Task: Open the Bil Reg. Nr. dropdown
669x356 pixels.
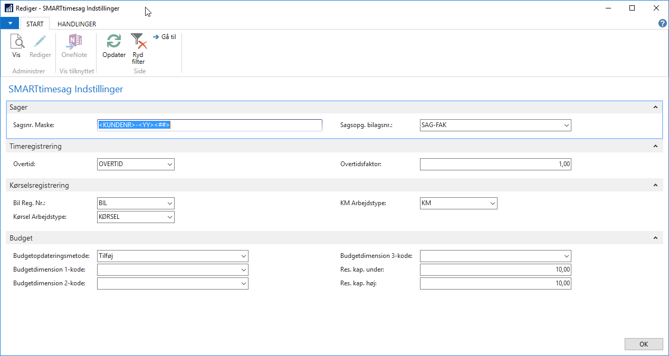Action: coord(169,204)
